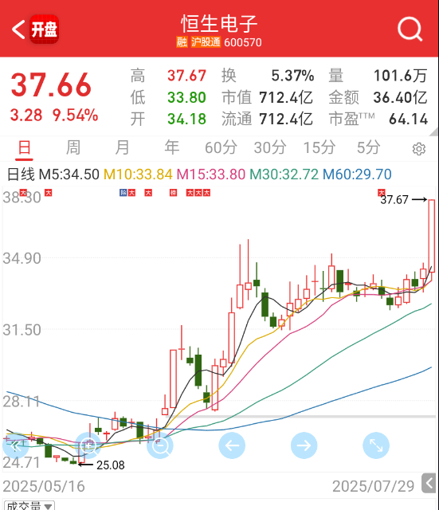Tap the 沪股通 badge

point(206,42)
